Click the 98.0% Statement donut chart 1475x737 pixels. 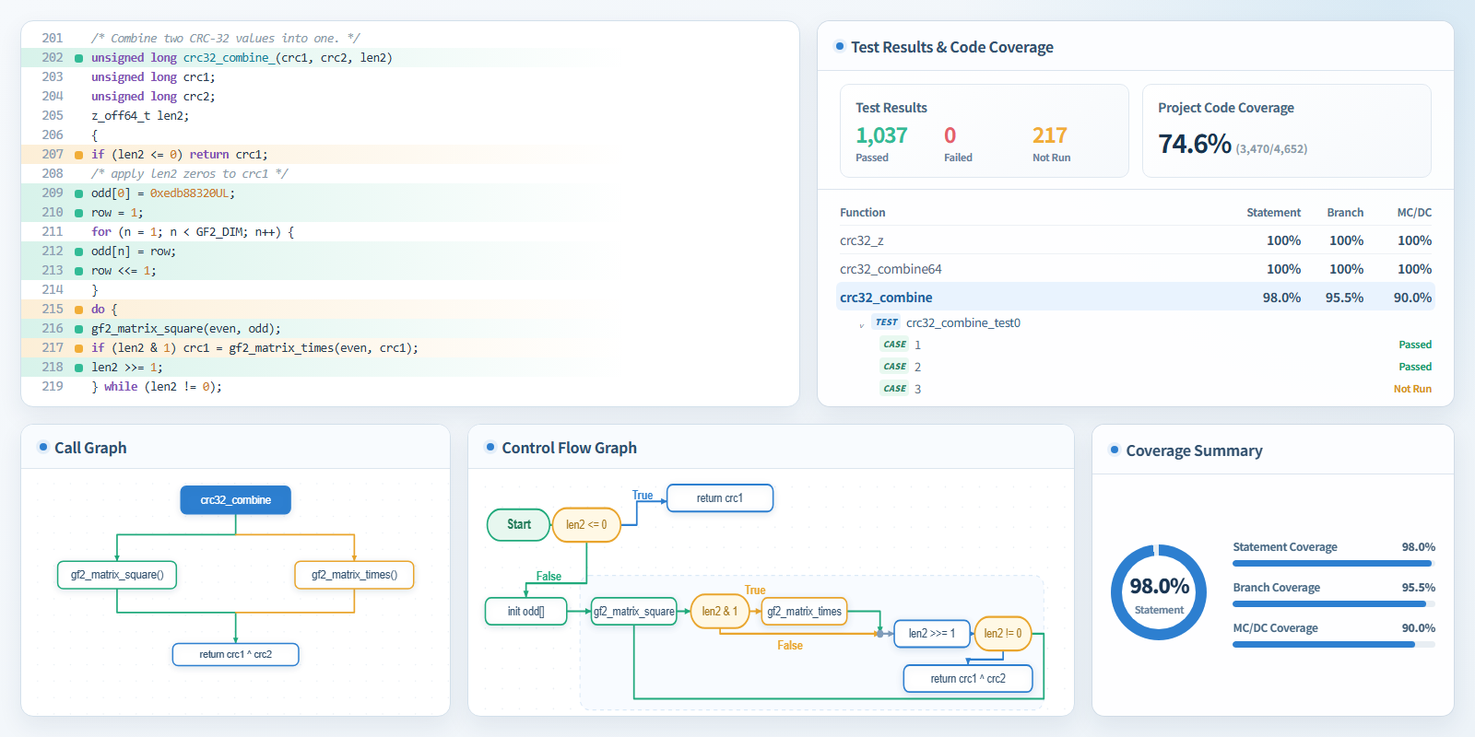tap(1159, 592)
